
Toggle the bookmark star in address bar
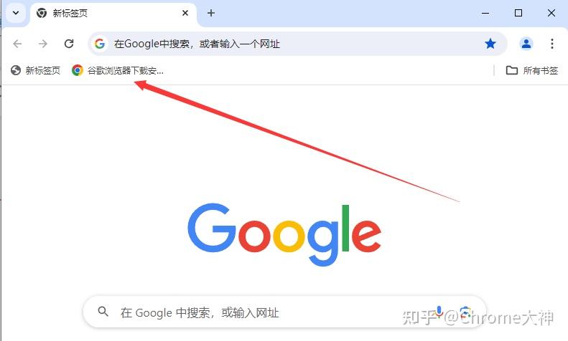[490, 44]
